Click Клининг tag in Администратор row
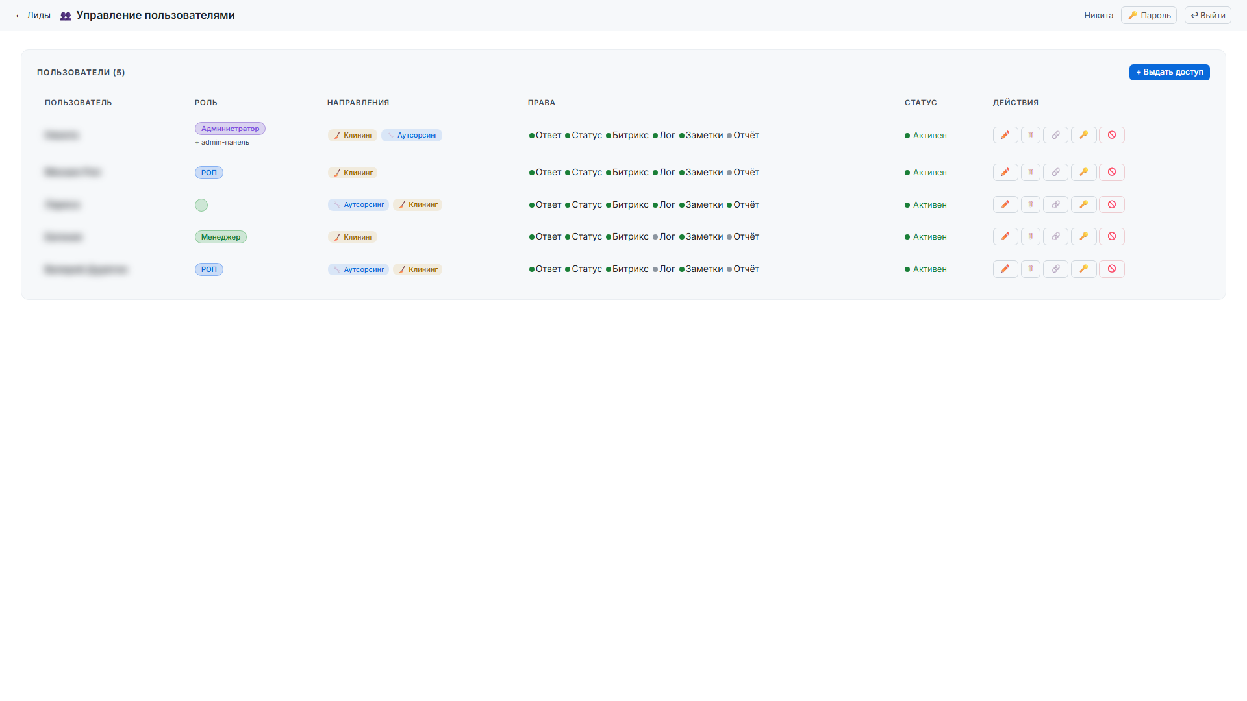Image resolution: width=1247 pixels, height=701 pixels. tap(353, 135)
